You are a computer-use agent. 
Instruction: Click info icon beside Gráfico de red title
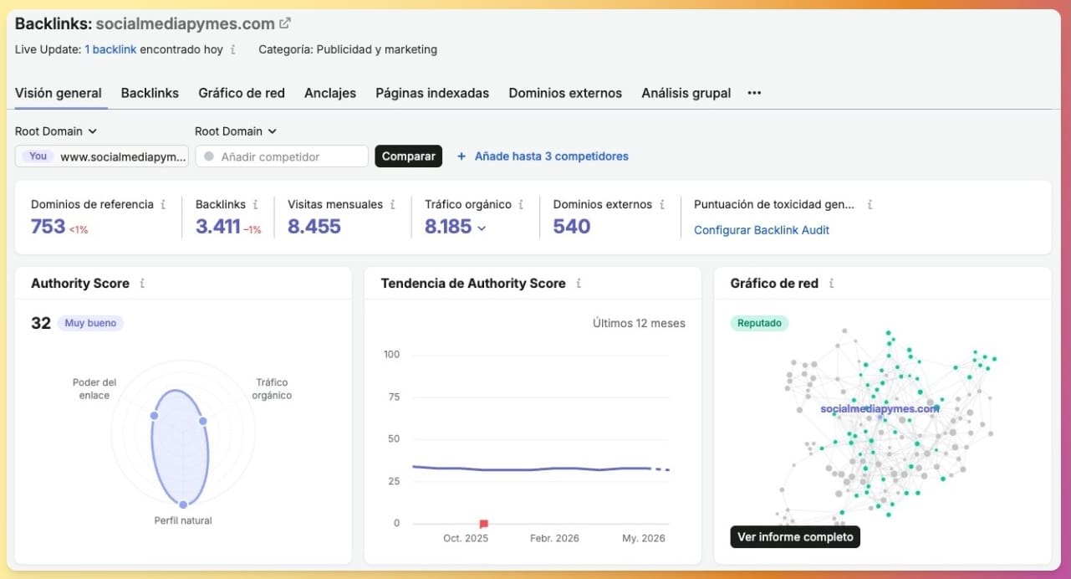[831, 284]
